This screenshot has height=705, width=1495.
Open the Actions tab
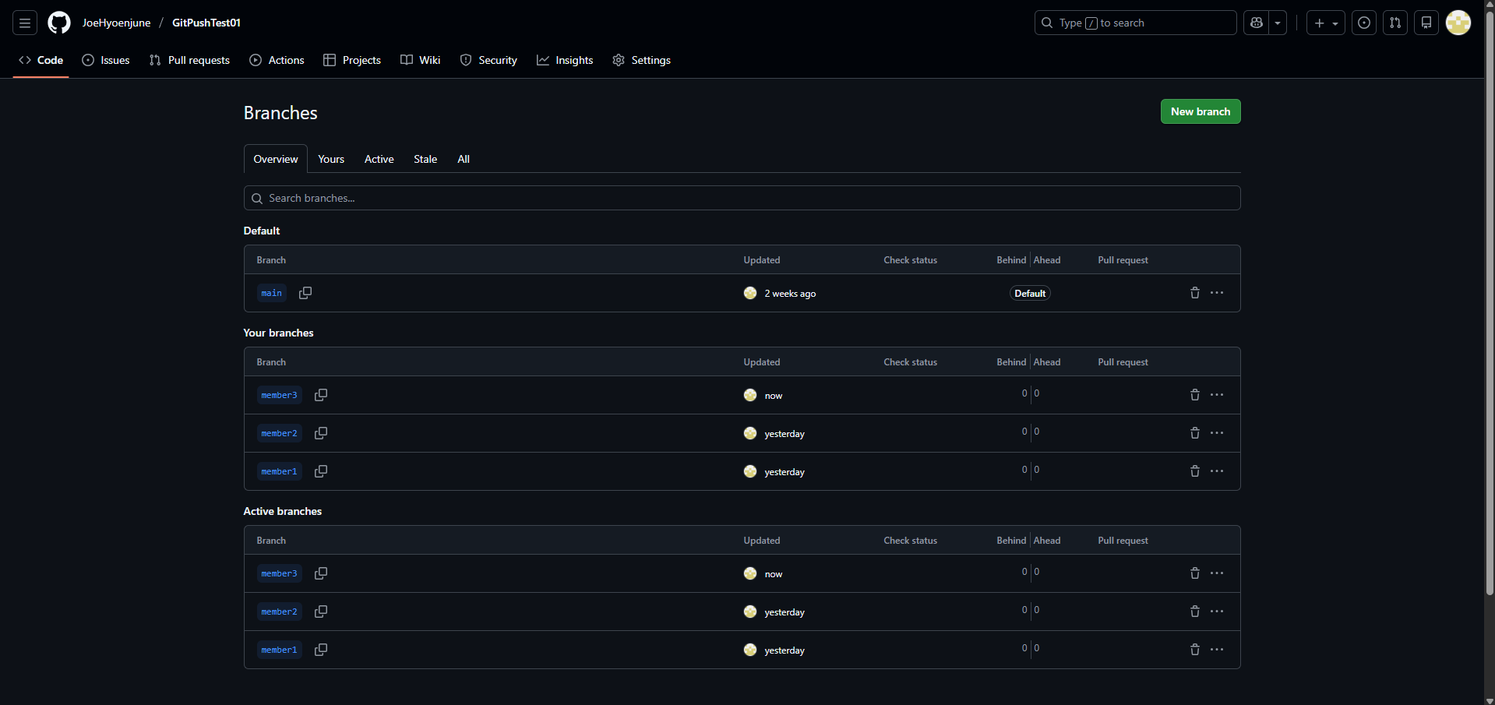point(277,60)
